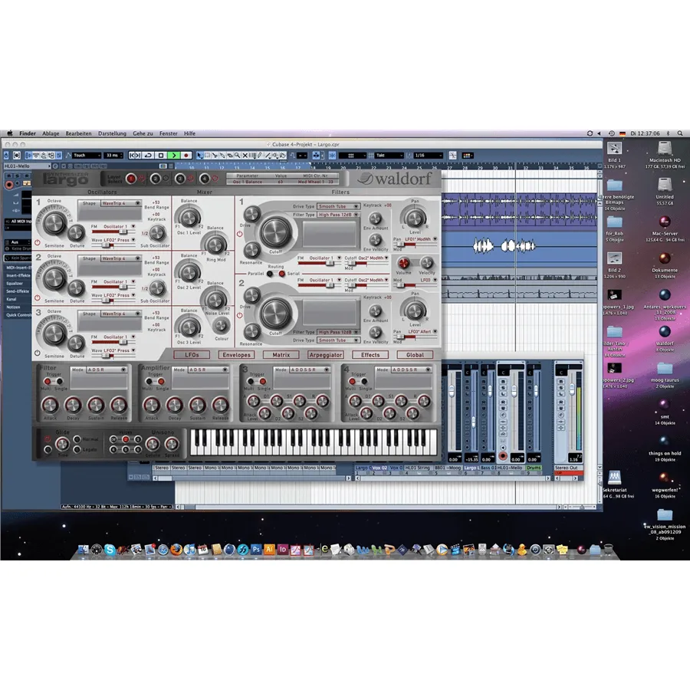Open the Effects page in Largo

370,355
